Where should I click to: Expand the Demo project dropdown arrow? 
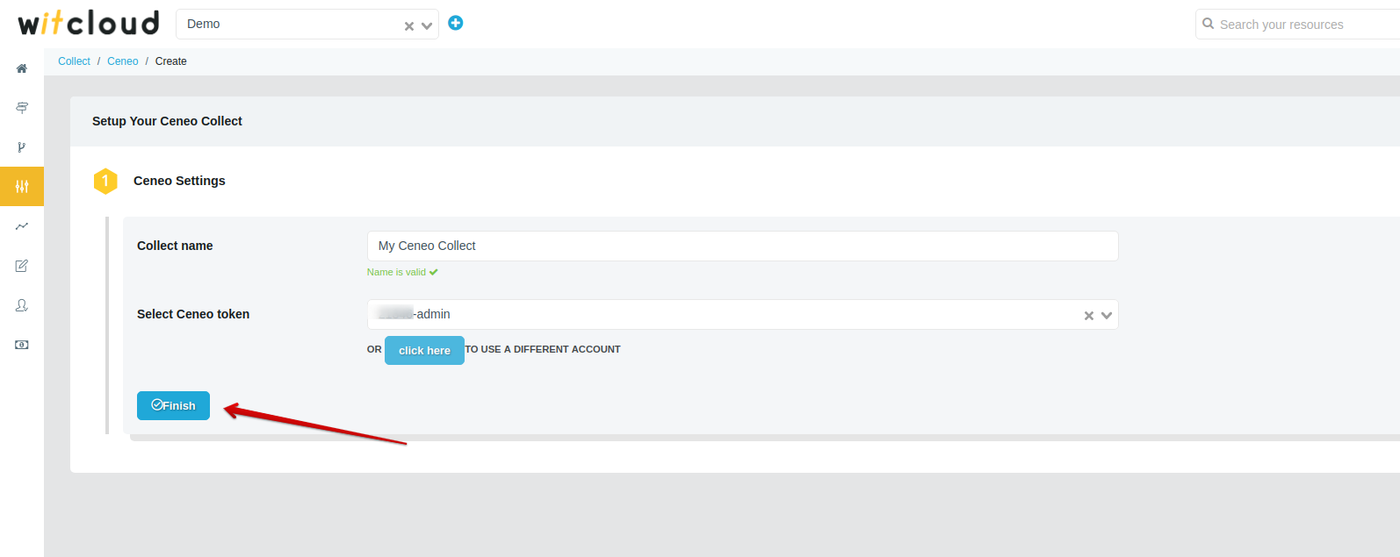click(x=427, y=26)
